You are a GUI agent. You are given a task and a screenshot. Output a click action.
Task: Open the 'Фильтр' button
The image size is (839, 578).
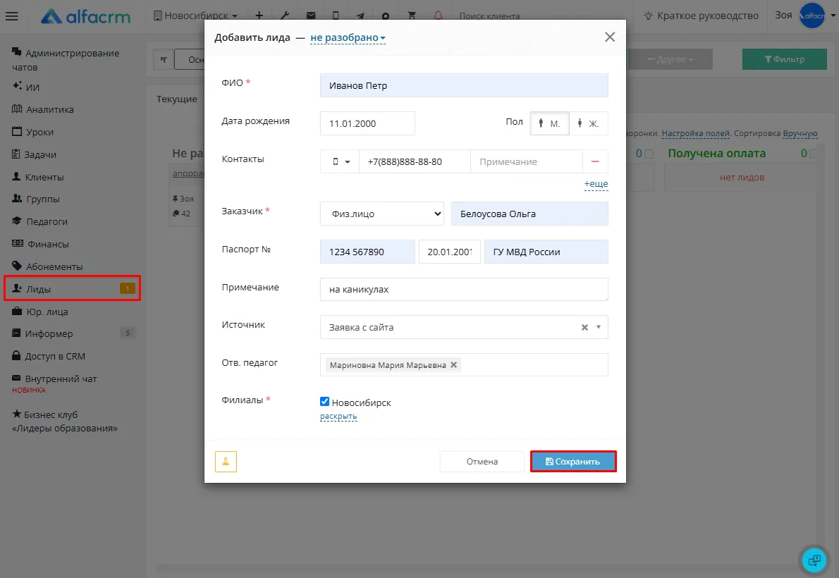click(785, 59)
